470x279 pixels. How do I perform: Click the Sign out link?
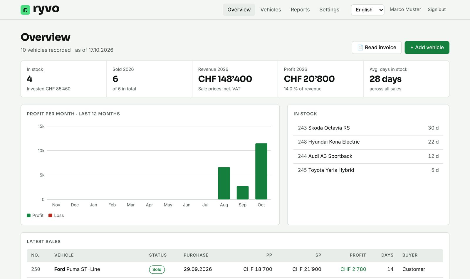437,9
